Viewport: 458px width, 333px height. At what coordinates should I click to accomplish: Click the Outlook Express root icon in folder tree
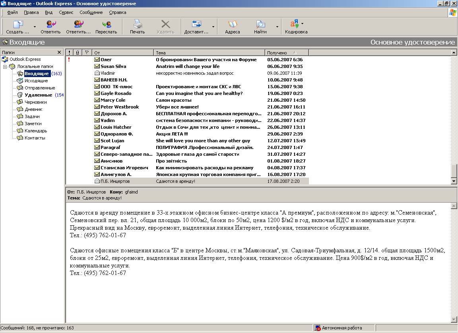5,59
